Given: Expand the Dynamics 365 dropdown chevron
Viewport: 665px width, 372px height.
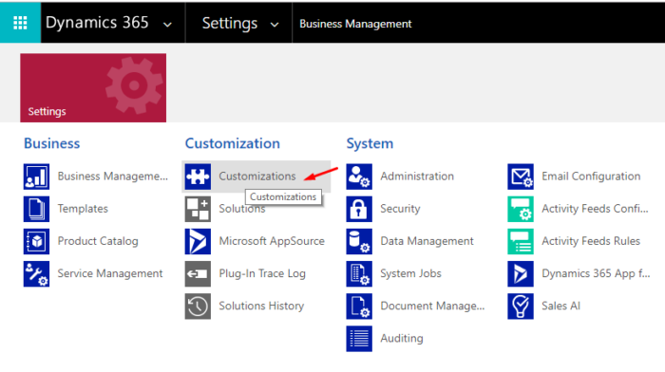Looking at the screenshot, I should 167,25.
